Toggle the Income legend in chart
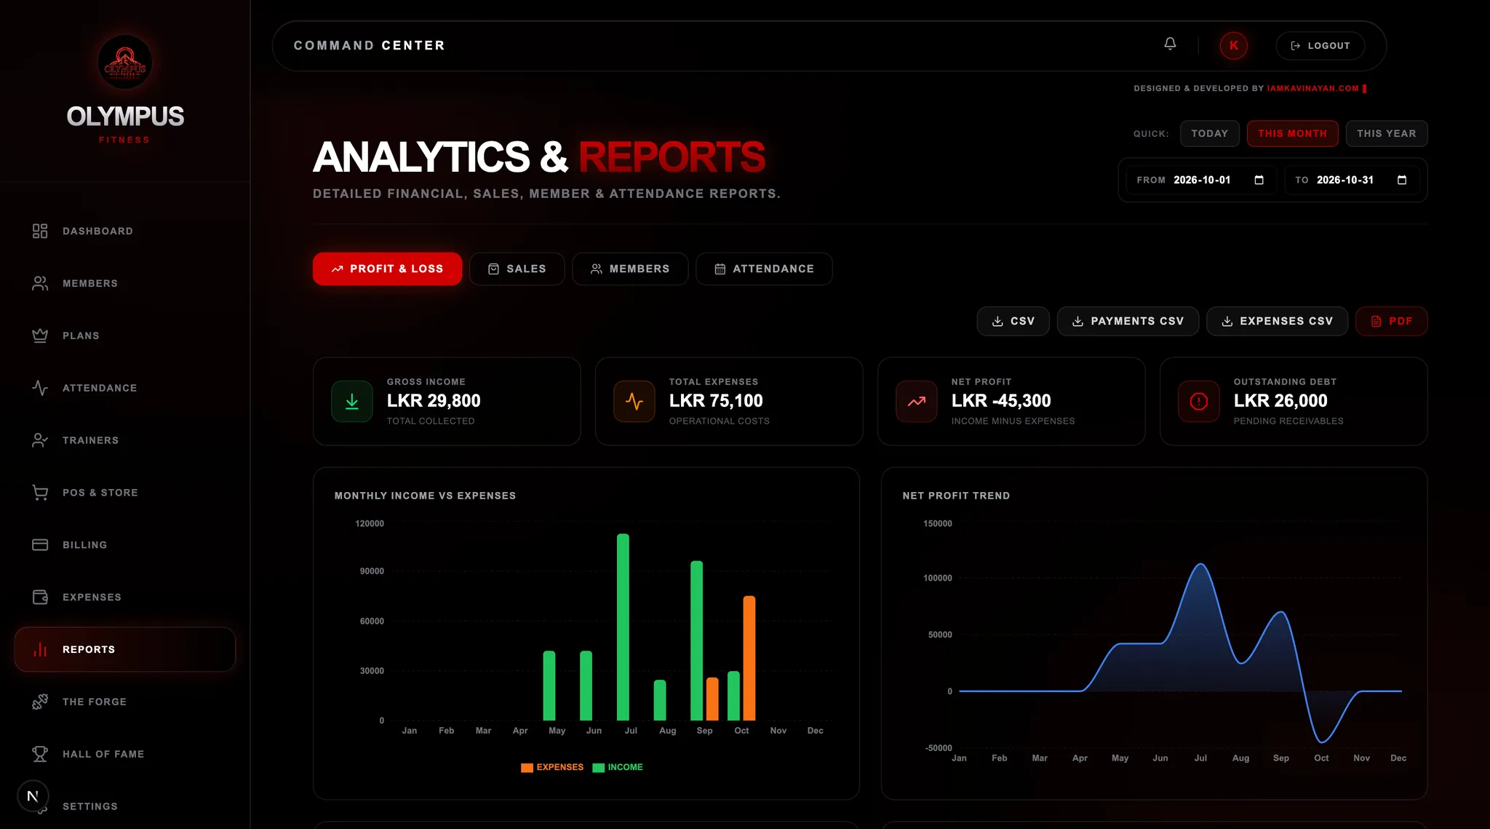Viewport: 1490px width, 829px height. pos(618,767)
